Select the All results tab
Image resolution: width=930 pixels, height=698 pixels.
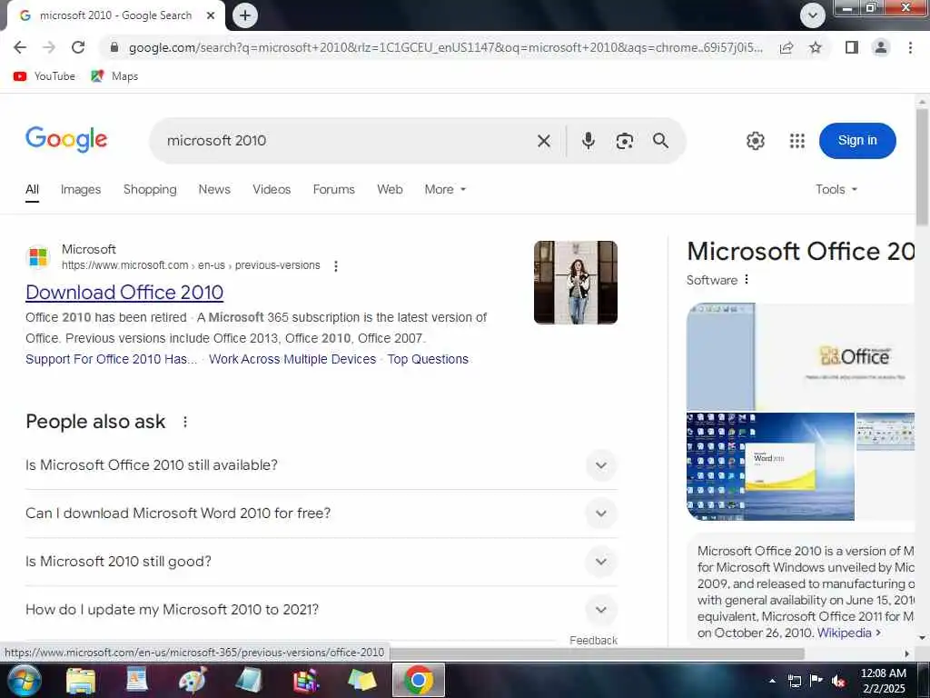coord(32,189)
